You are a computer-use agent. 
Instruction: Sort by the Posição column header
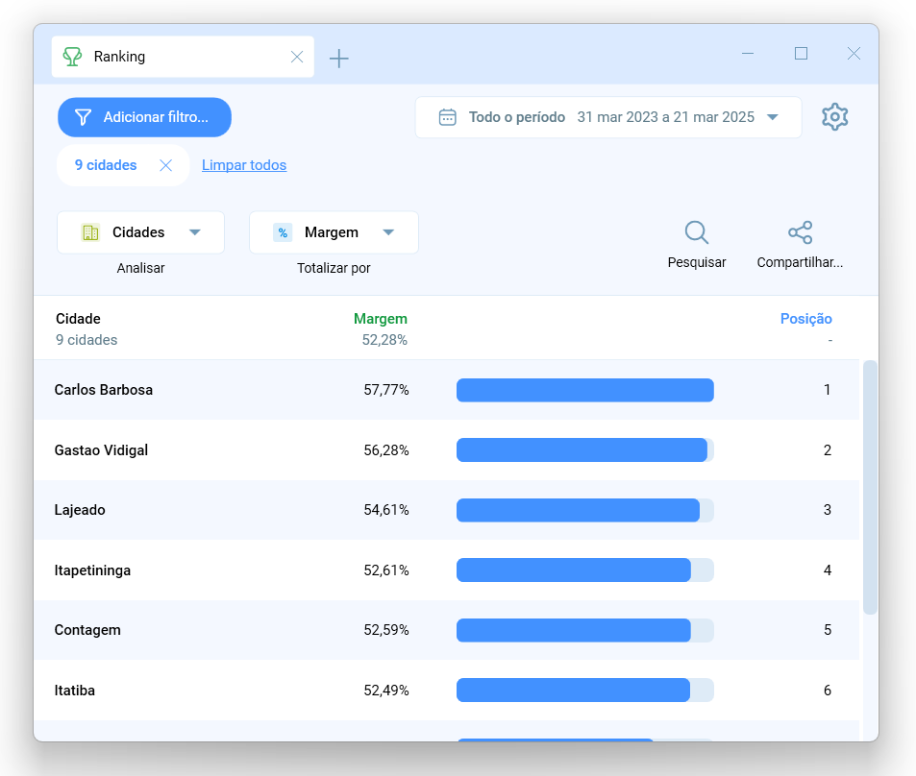click(x=805, y=319)
